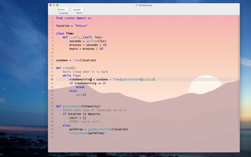Click the 'else:' keyword on line 29

point(67,125)
